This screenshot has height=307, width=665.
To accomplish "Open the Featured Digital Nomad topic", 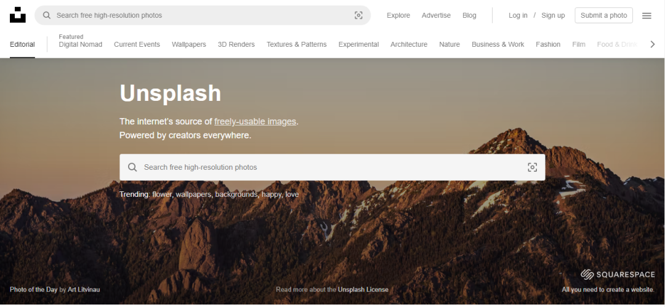I will pos(81,44).
